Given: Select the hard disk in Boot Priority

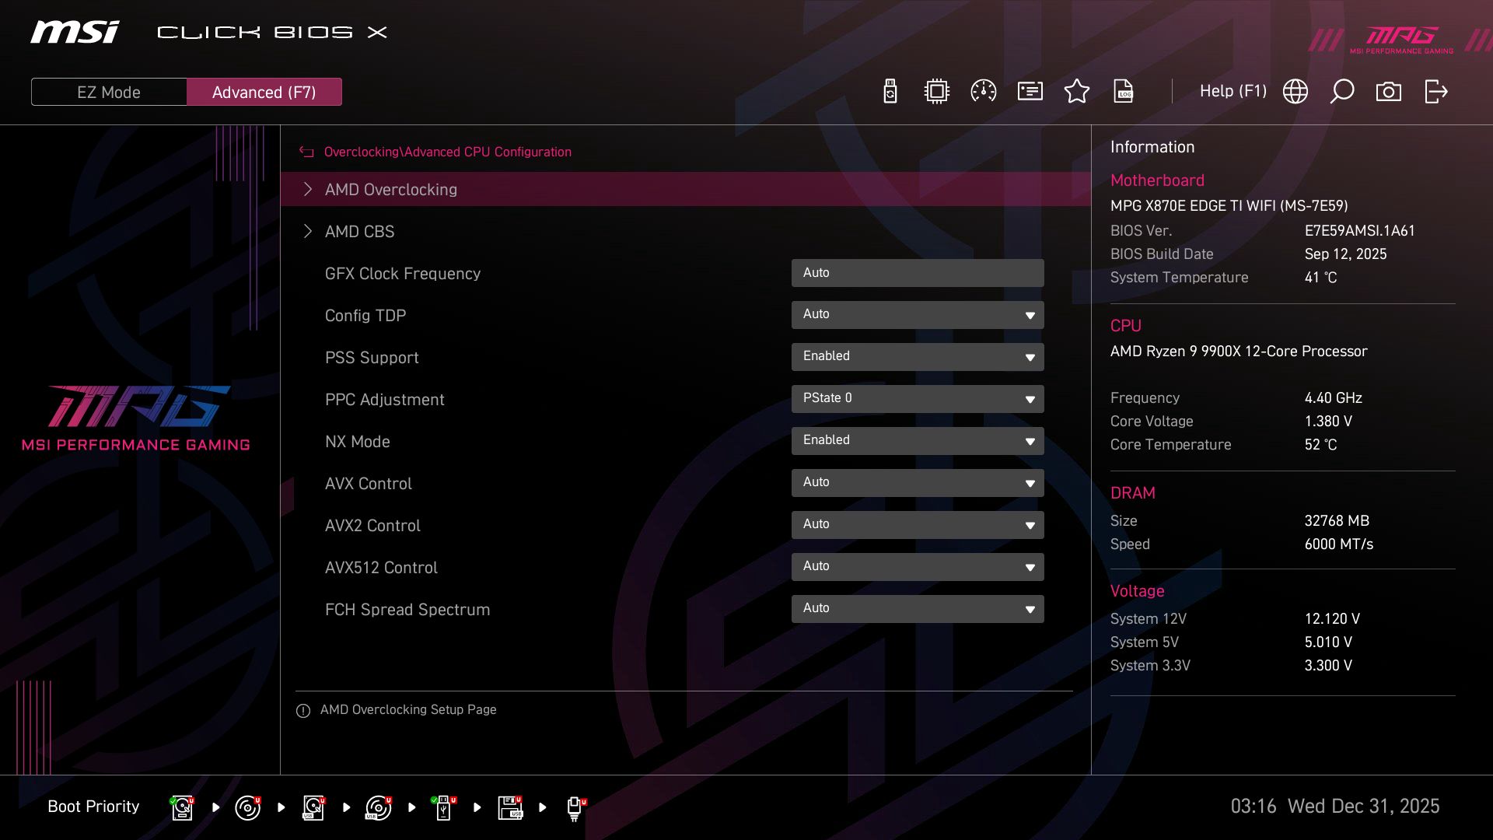Looking at the screenshot, I should [181, 807].
